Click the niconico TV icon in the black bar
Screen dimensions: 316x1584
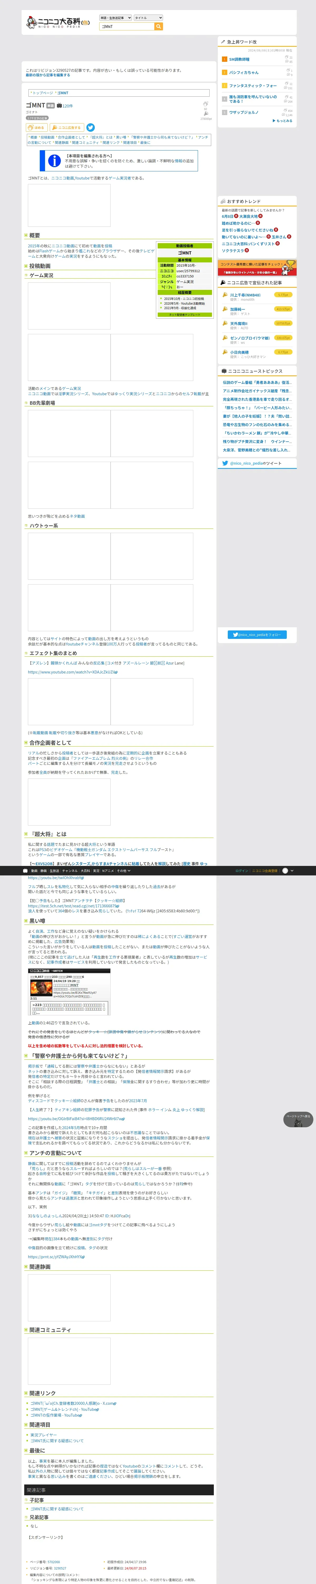pyautogui.click(x=25, y=871)
